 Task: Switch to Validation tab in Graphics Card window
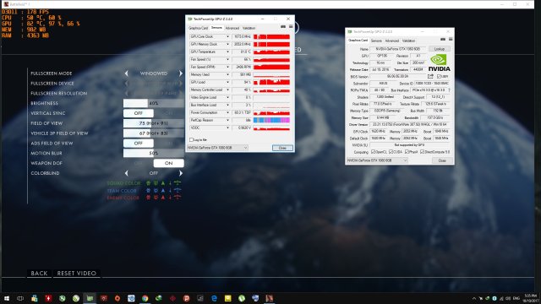click(408, 41)
